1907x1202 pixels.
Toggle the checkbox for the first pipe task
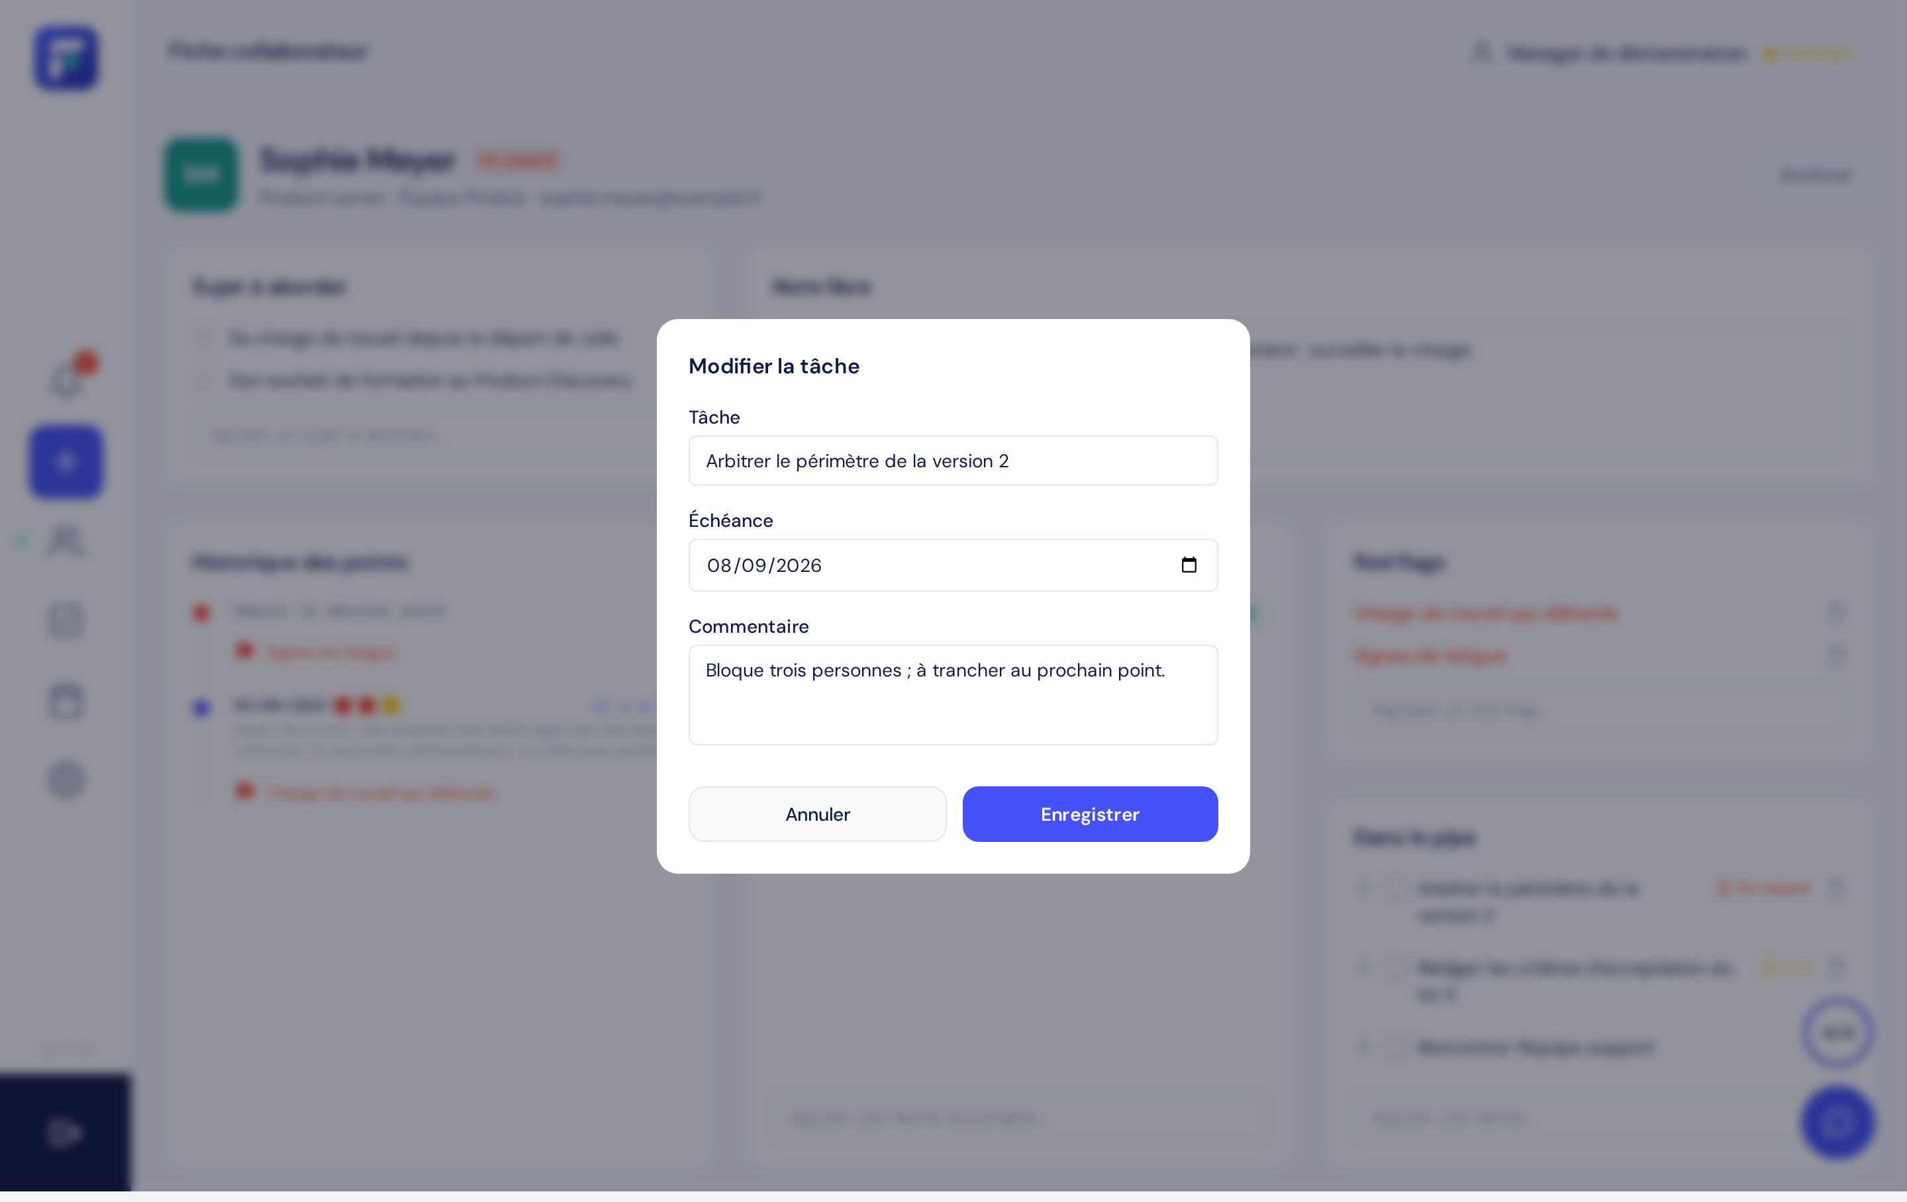[x=1394, y=888]
